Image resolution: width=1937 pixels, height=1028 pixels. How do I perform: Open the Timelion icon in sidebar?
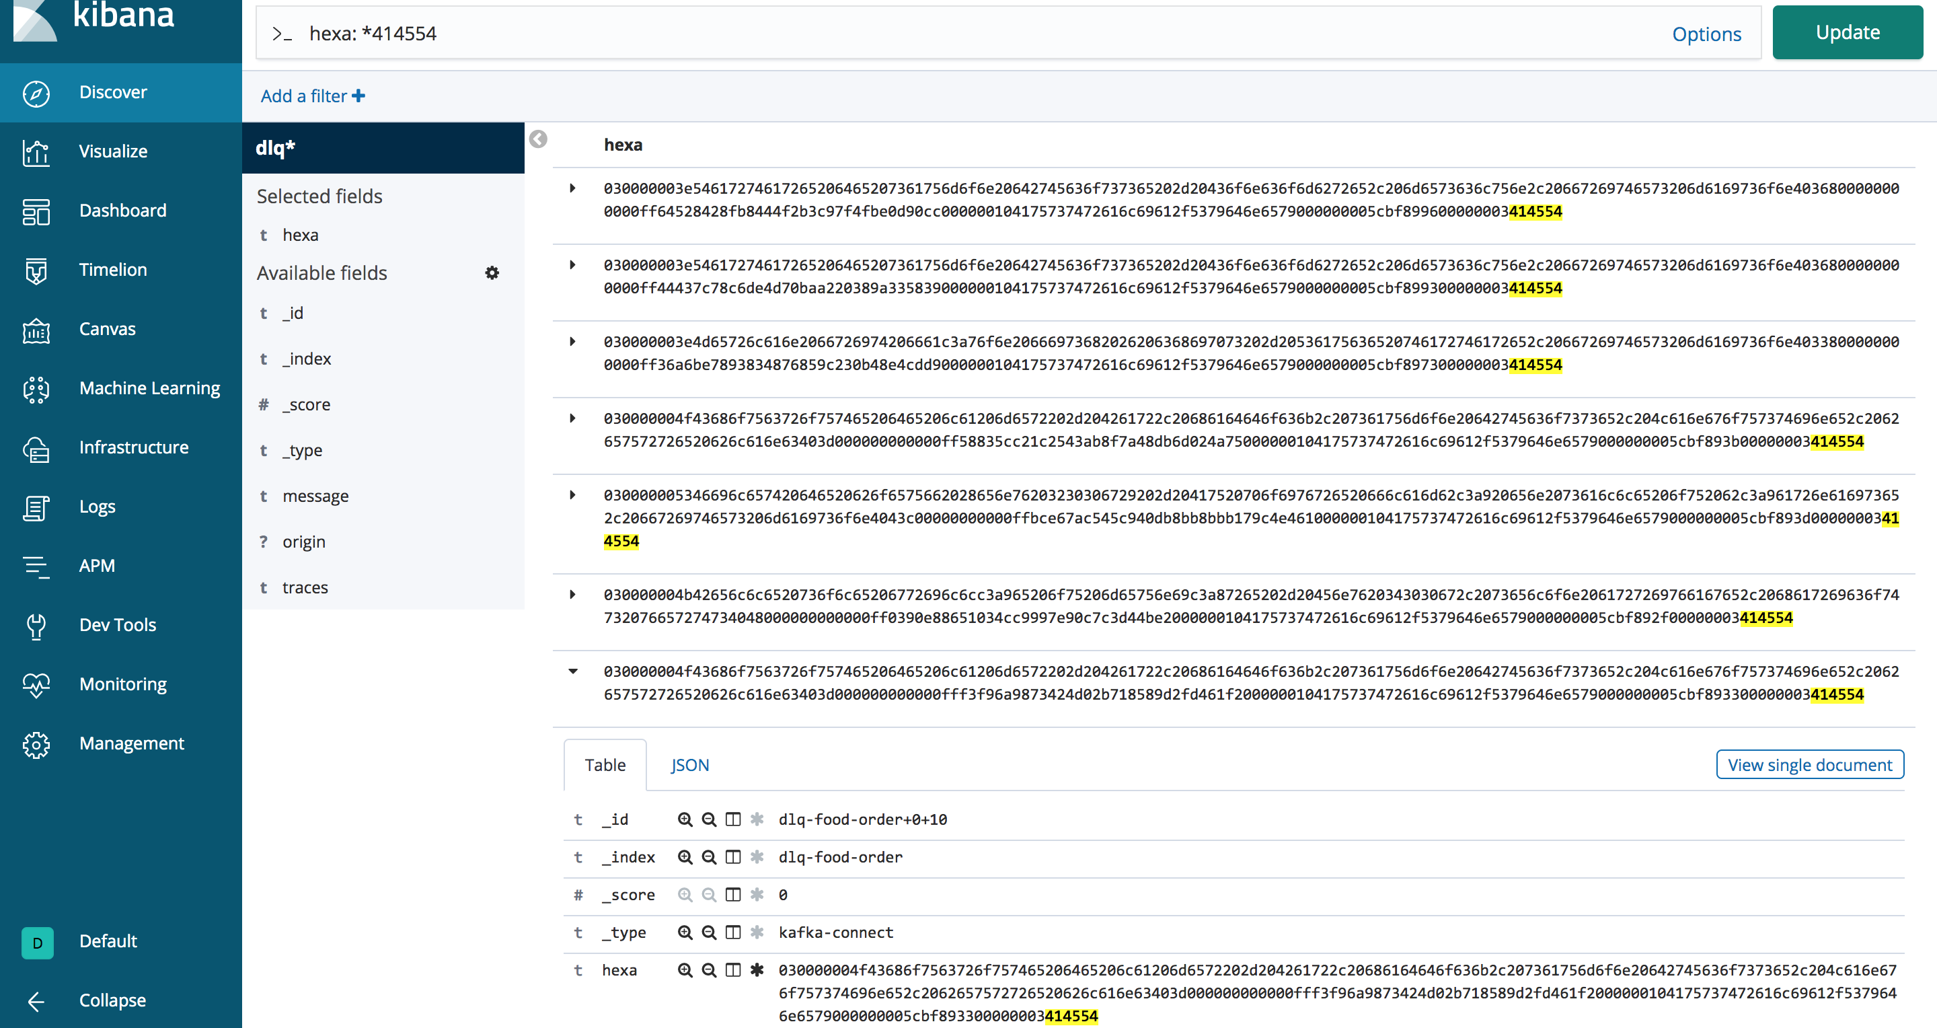36,270
